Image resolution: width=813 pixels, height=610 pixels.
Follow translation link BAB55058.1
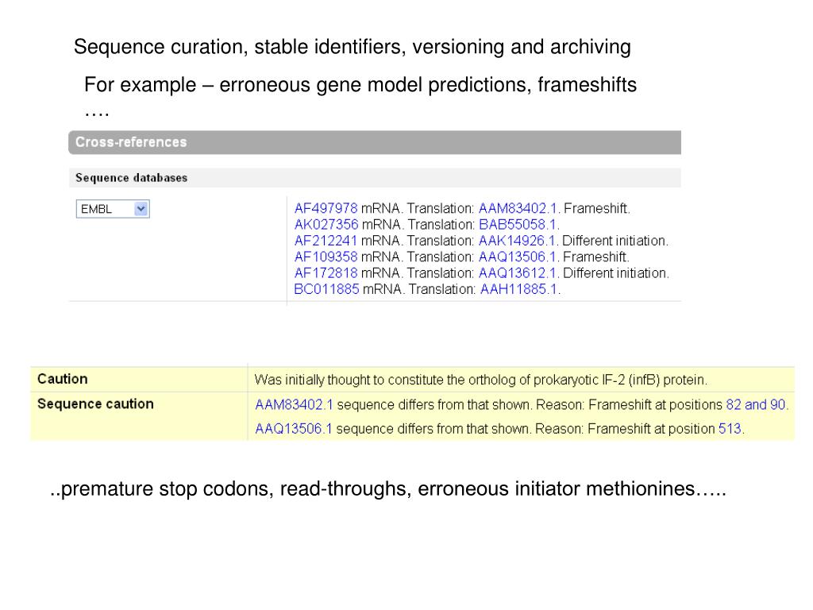point(518,225)
